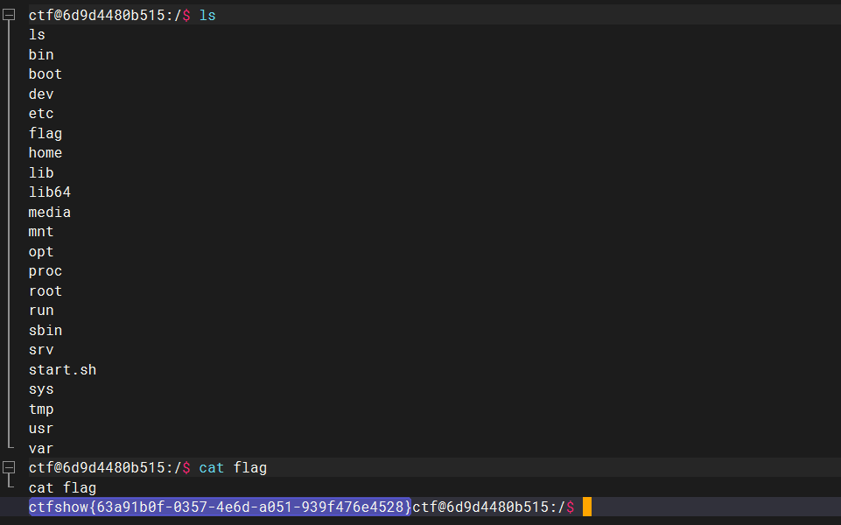
Task: Select the 'media' directory entry
Action: (50, 213)
